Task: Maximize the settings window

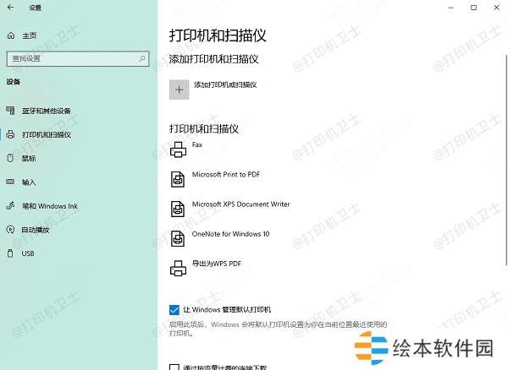Action: click(473, 8)
